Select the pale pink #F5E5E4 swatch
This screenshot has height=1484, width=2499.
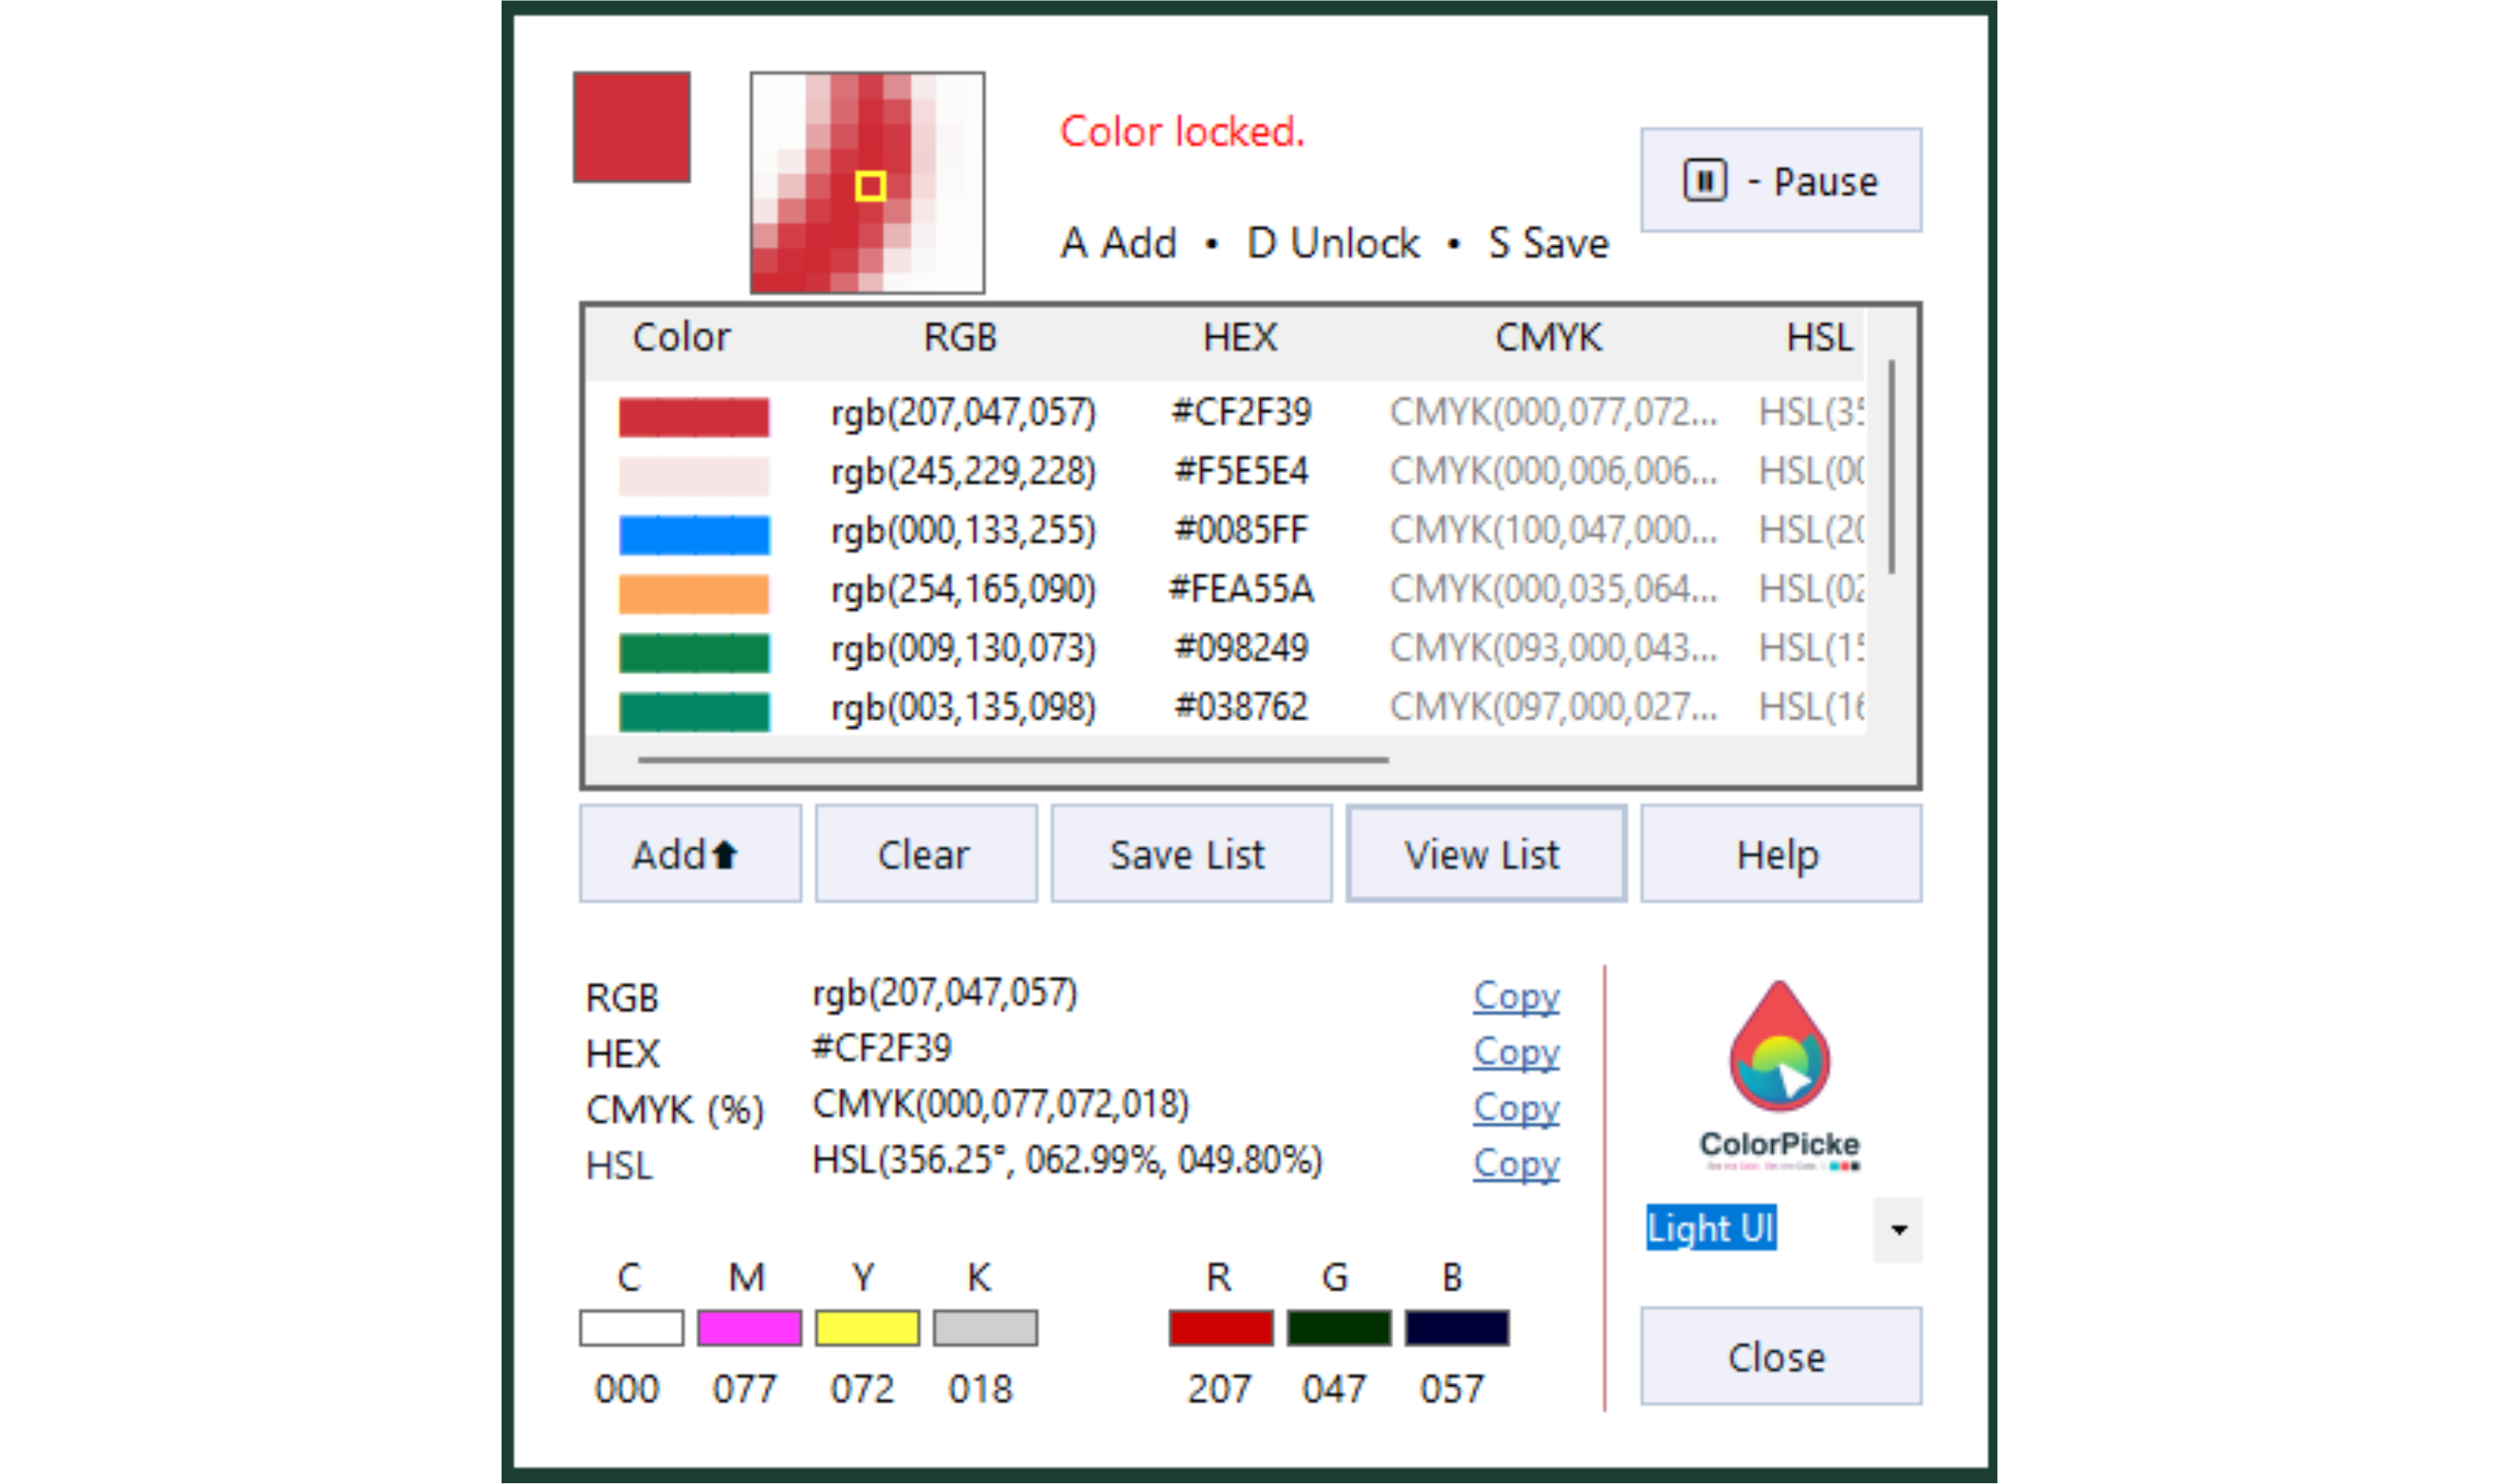click(x=694, y=475)
